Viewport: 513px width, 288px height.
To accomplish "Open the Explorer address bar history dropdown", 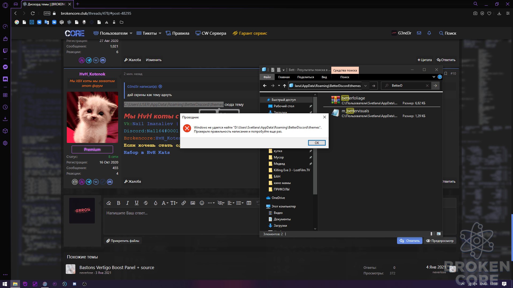I will coord(366,86).
